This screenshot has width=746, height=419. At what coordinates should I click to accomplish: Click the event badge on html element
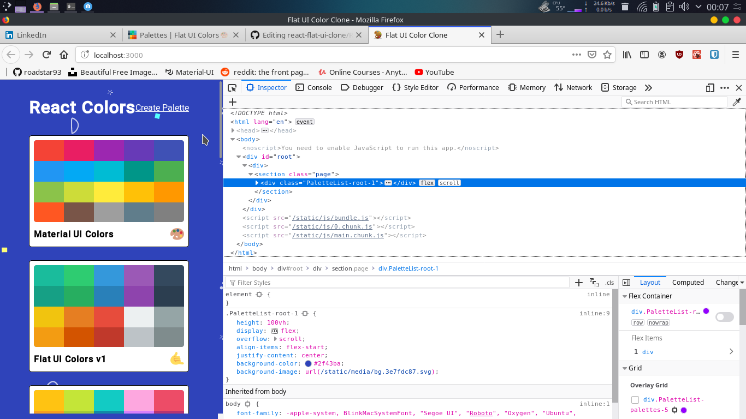point(305,122)
